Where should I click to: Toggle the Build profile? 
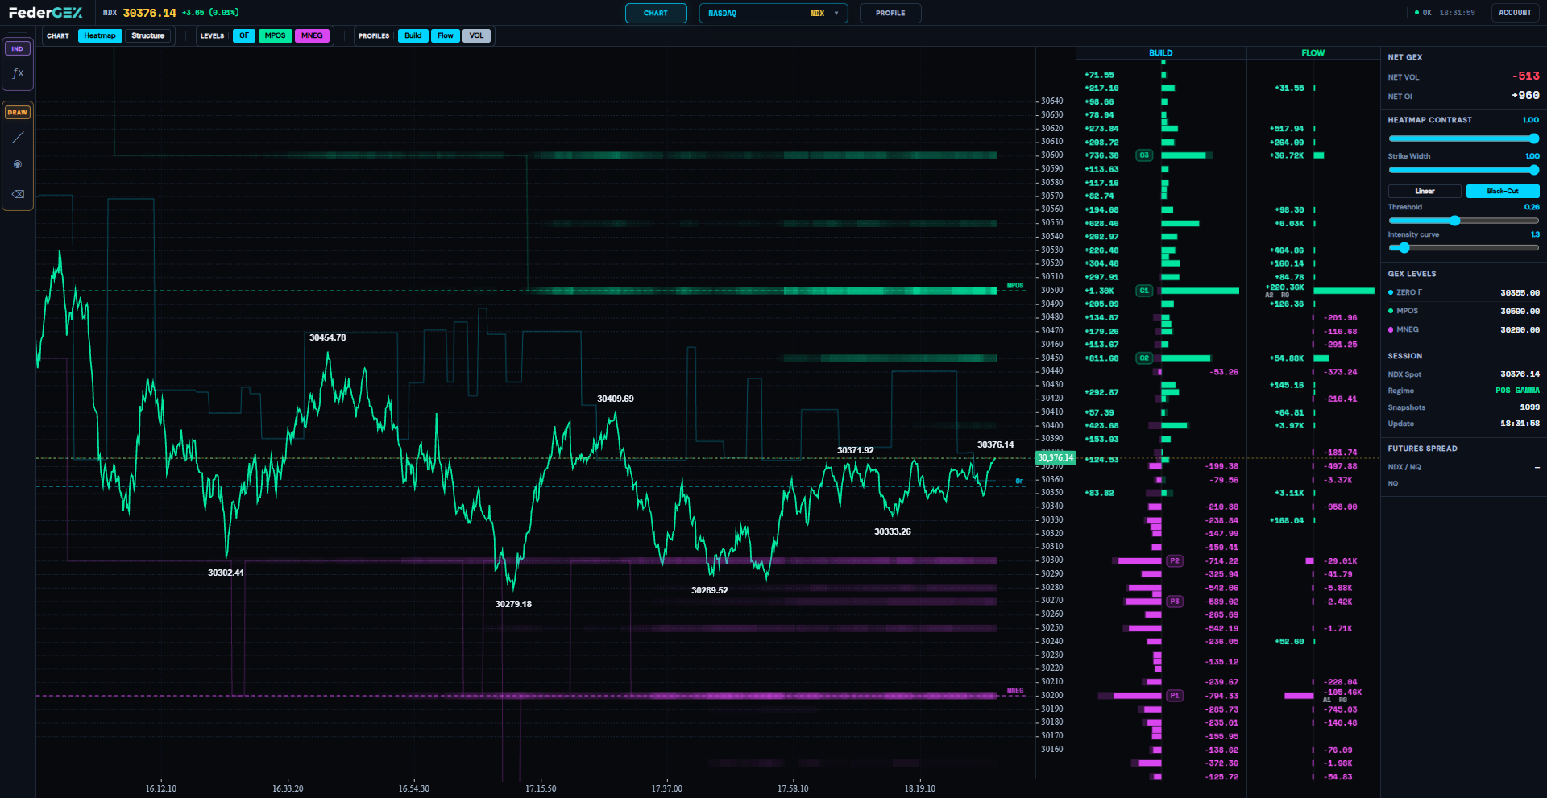[x=413, y=35]
